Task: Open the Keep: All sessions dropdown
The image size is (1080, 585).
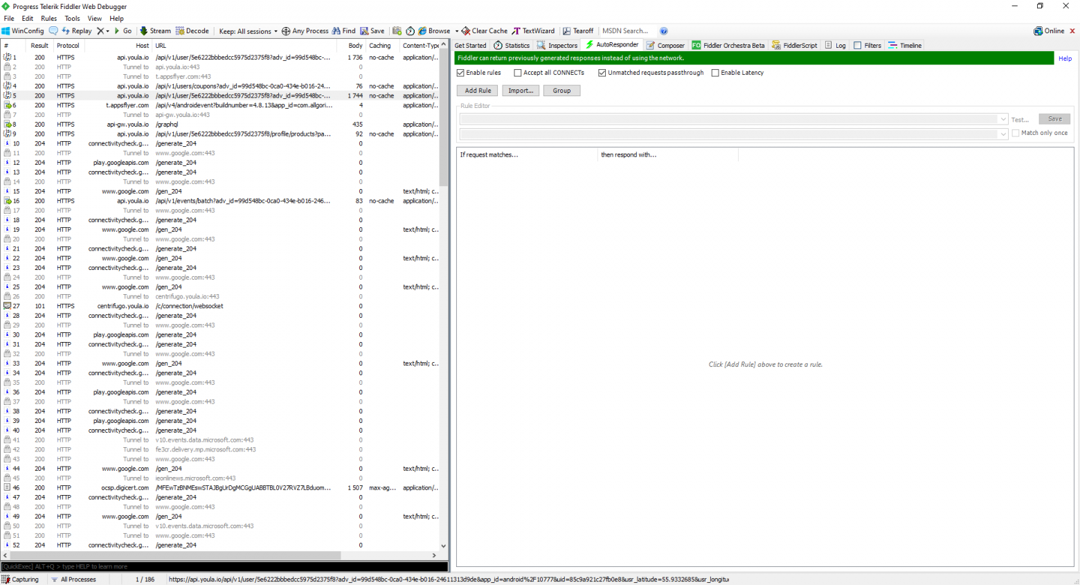Action: coord(248,31)
